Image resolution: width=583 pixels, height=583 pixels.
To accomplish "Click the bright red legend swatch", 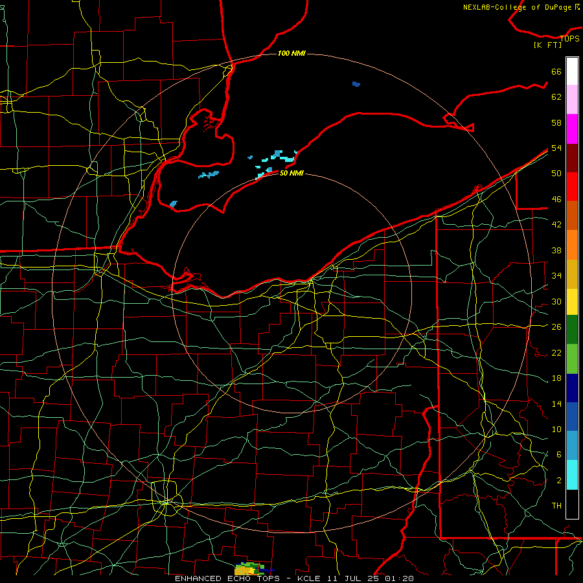I will pos(572,187).
